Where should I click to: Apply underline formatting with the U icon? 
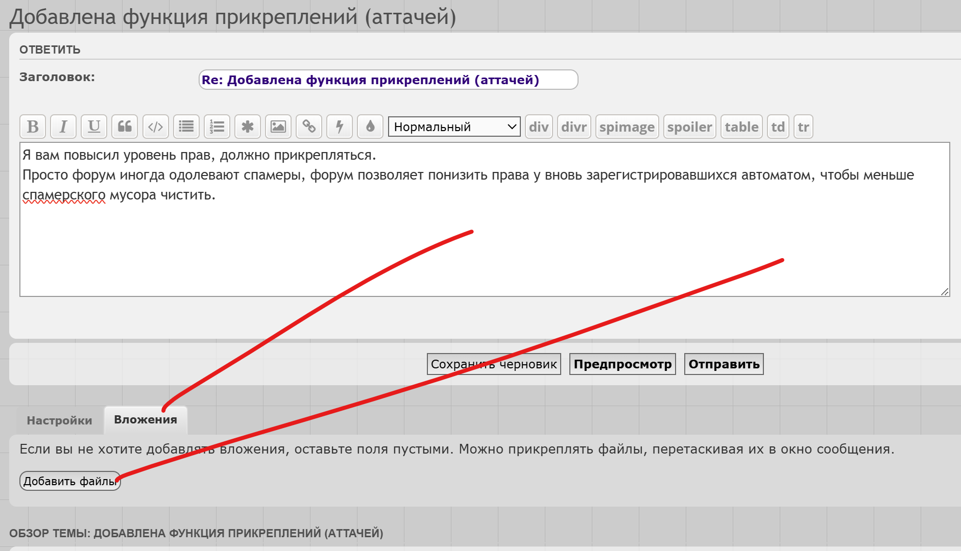pos(94,127)
